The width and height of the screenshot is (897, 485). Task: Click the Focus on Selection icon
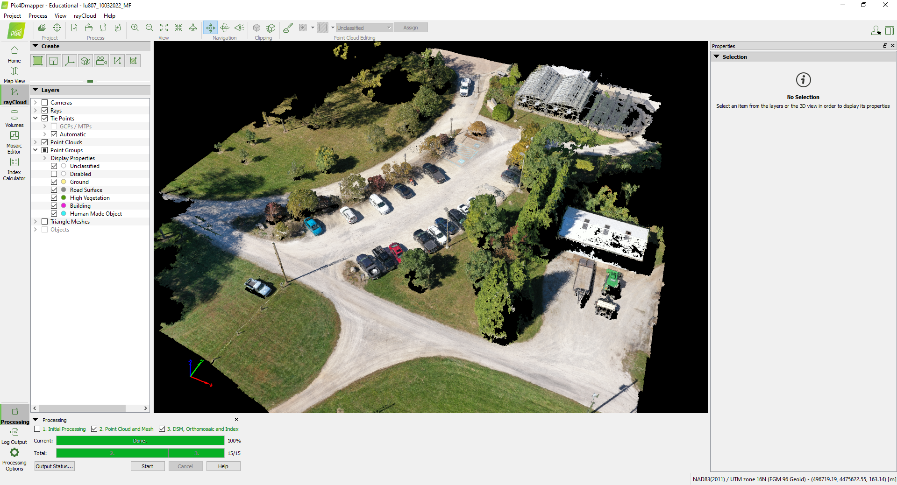pos(178,28)
